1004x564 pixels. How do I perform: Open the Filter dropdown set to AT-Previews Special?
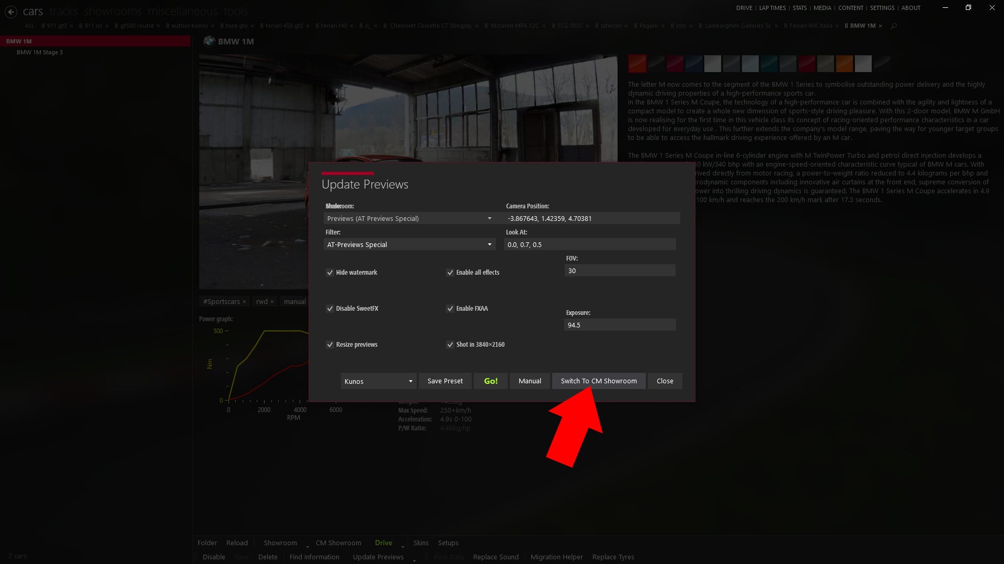409,244
